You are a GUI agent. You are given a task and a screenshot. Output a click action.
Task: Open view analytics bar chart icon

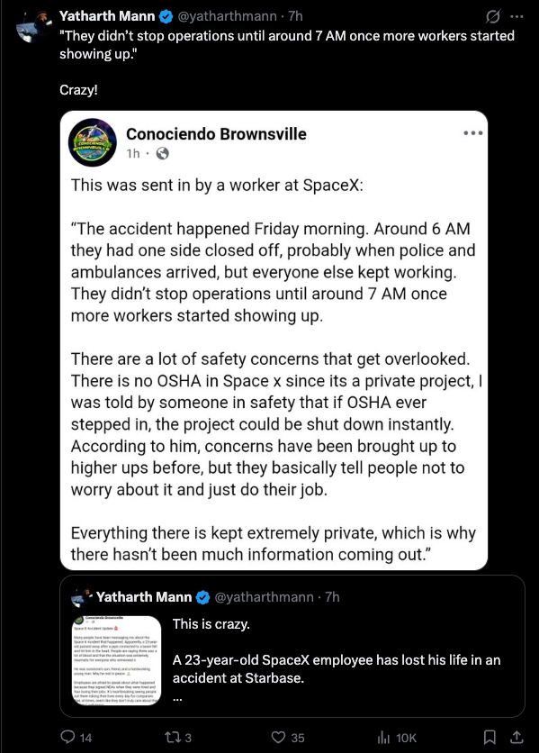383,737
